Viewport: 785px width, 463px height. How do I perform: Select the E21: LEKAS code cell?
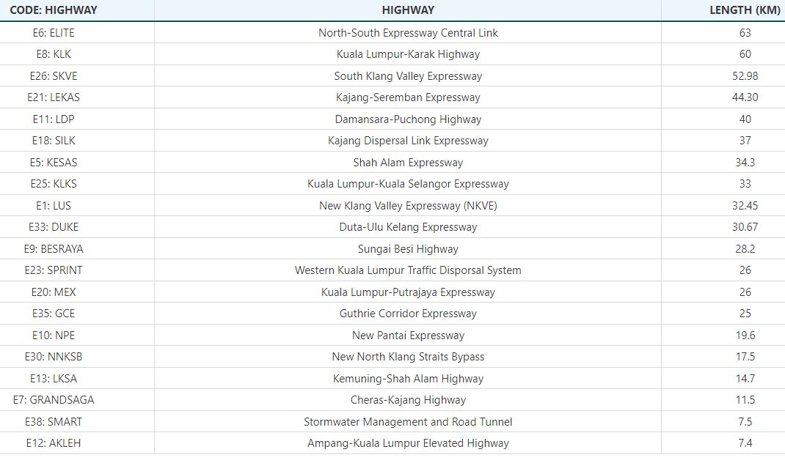click(54, 97)
